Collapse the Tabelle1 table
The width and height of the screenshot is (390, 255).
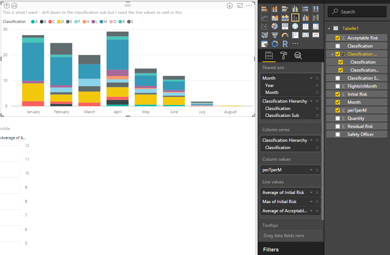tap(329, 28)
